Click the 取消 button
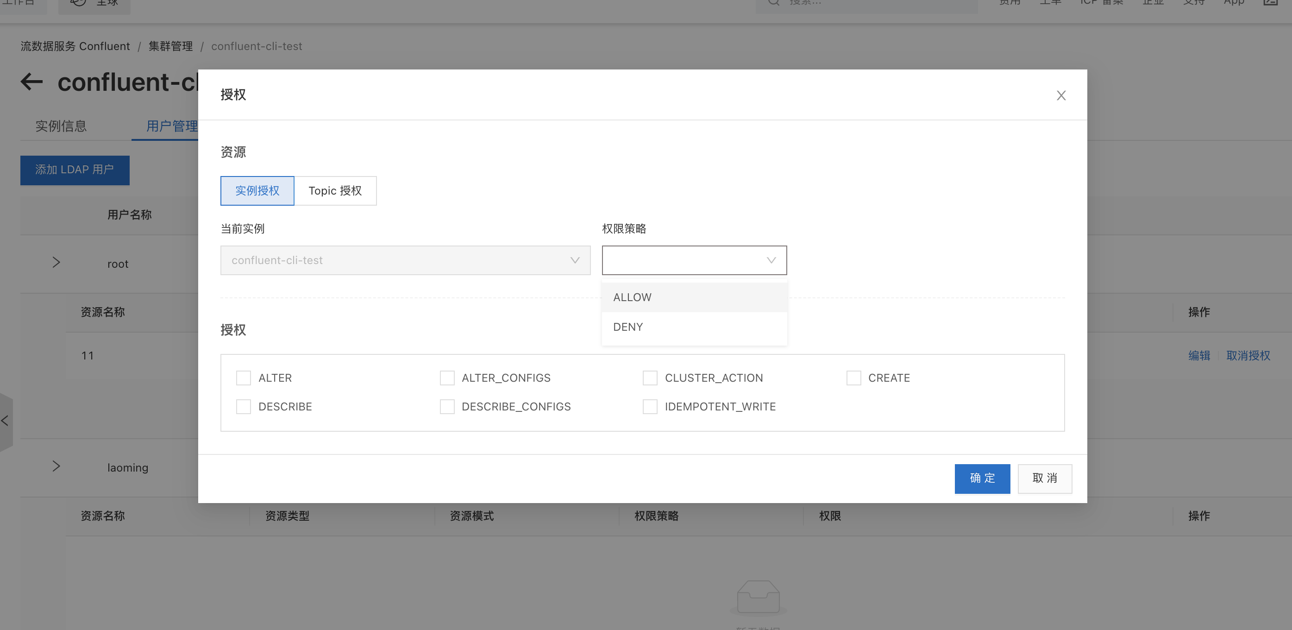Viewport: 1292px width, 630px height. 1045,479
